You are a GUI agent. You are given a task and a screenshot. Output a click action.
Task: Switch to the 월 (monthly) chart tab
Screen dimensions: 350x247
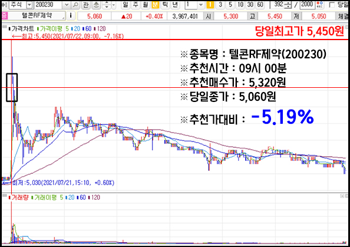point(146,5)
